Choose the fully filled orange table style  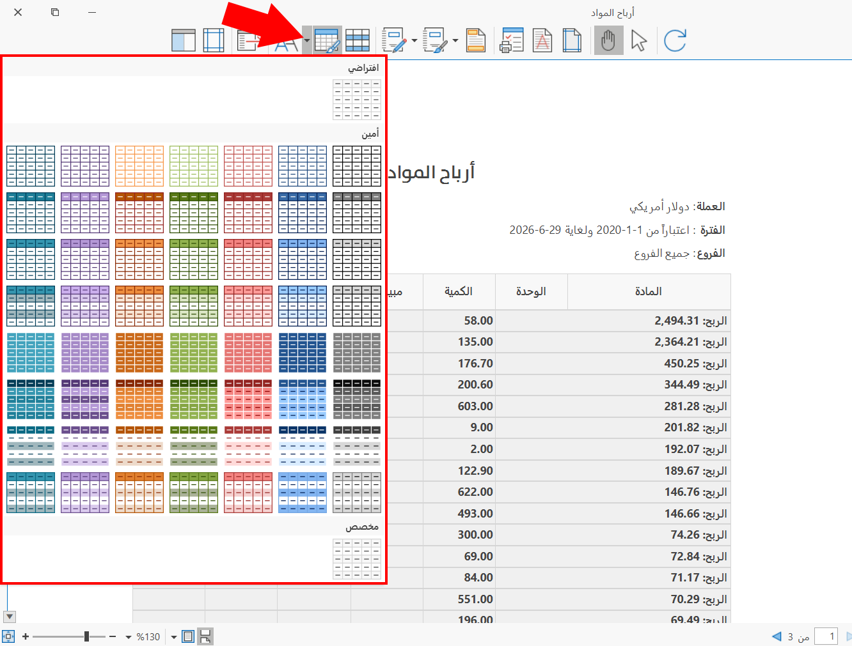tap(139, 353)
